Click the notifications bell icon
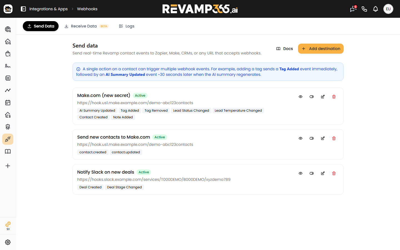The width and height of the screenshot is (400, 250). point(376,9)
